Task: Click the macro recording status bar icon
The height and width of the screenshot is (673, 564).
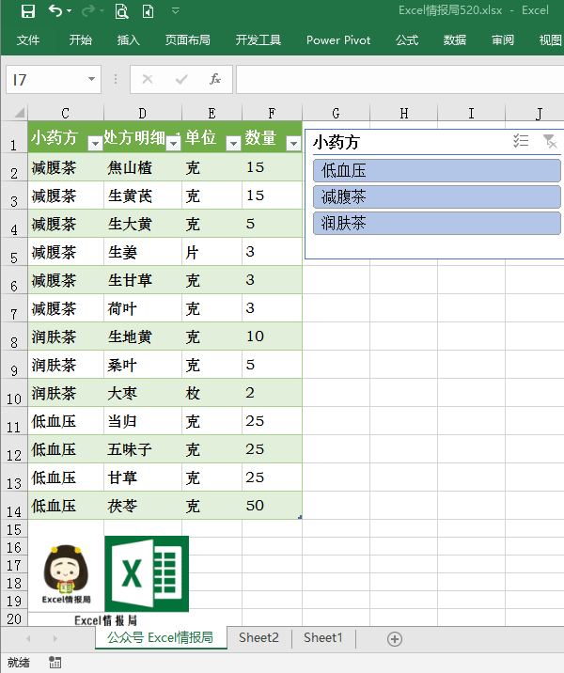Action: (55, 663)
